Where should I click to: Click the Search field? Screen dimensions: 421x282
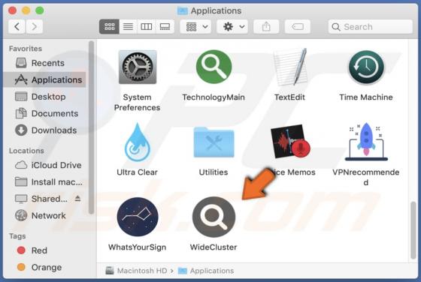pyautogui.click(x=370, y=26)
